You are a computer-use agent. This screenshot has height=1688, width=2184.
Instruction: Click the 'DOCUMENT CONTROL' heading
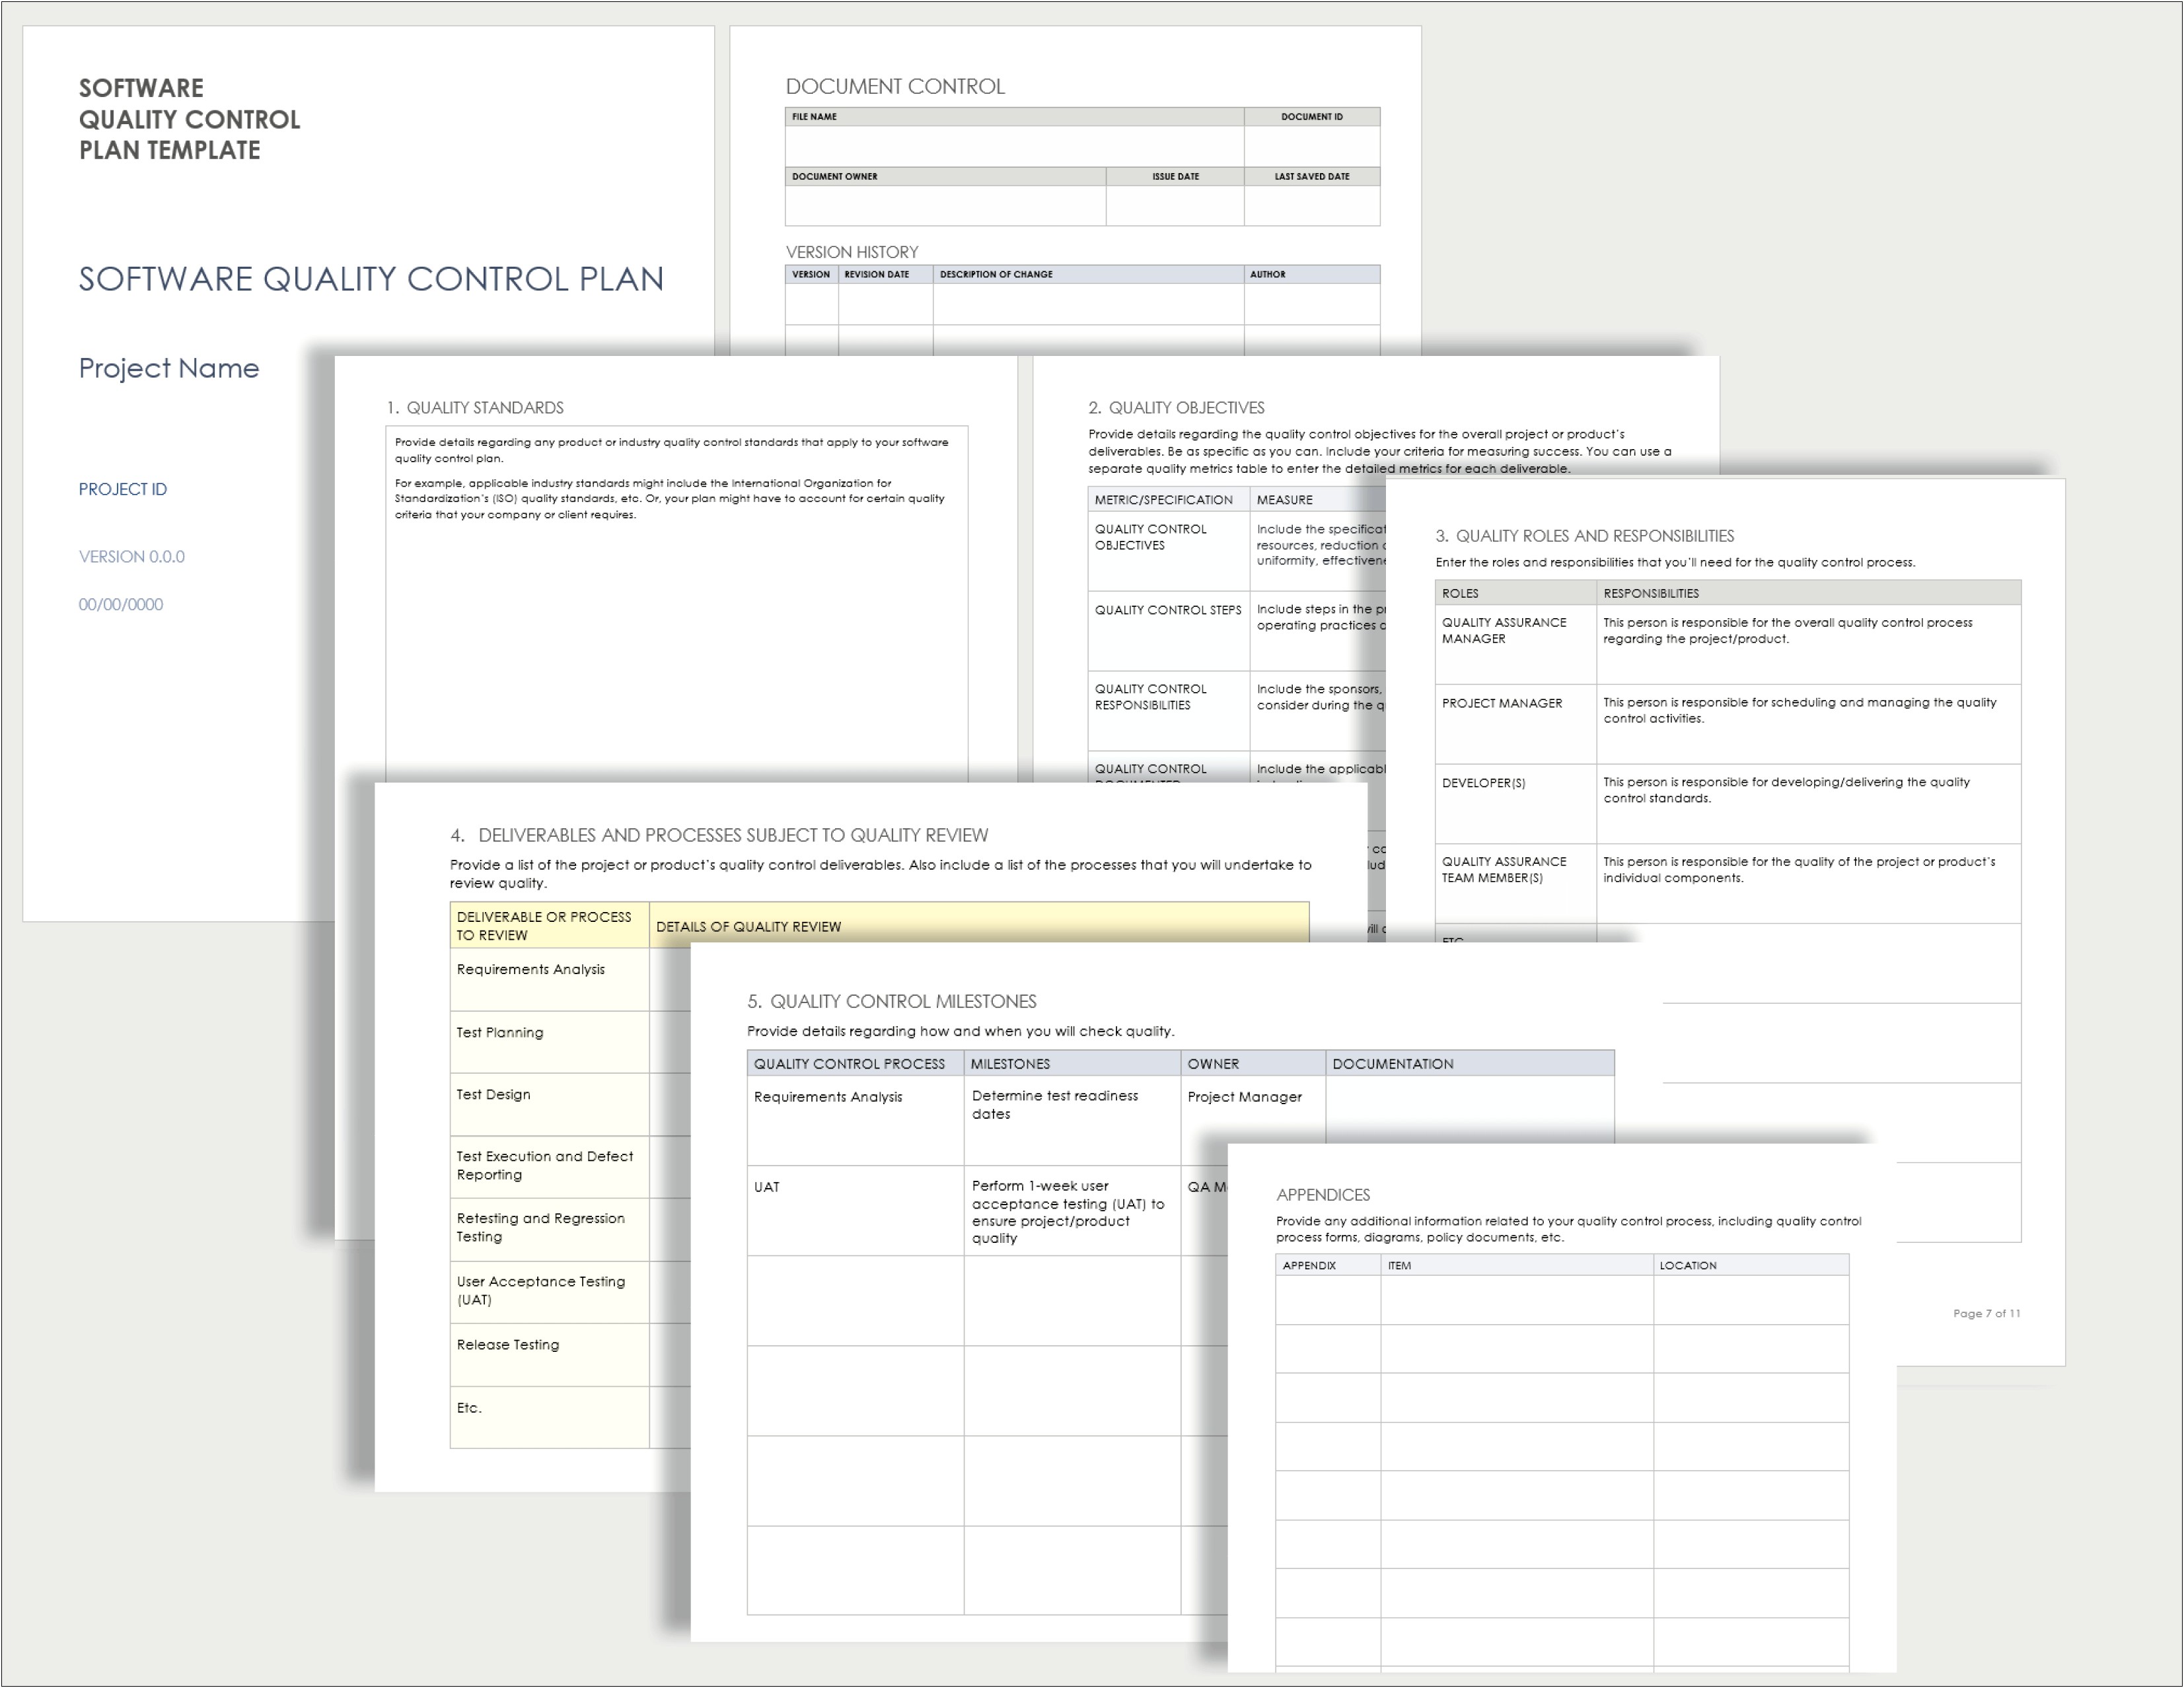pos(894,87)
